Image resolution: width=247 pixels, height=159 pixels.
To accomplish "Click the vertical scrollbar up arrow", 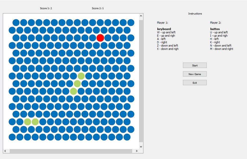I will pos(141,16).
